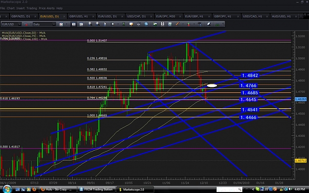The height and width of the screenshot is (193, 309).
Task: Close the USD/CHF, D1 tab
Action: pyautogui.click(x=151, y=16)
